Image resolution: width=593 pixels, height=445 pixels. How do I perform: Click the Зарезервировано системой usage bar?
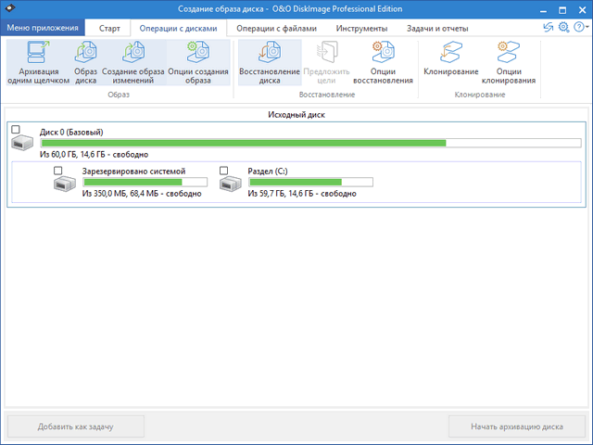pos(145,182)
